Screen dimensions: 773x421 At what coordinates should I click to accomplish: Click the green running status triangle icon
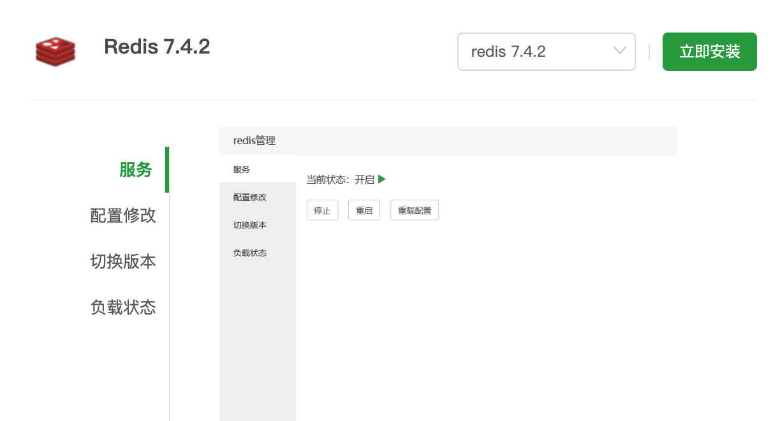click(x=382, y=179)
